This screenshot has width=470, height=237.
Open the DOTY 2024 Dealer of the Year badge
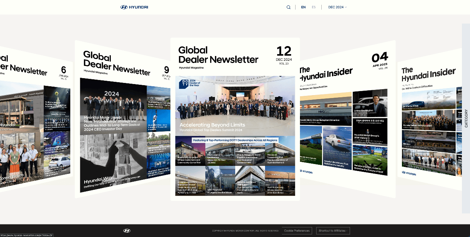click(x=189, y=84)
